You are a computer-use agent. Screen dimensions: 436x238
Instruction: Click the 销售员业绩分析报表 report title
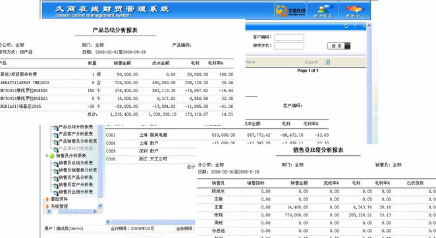318,151
